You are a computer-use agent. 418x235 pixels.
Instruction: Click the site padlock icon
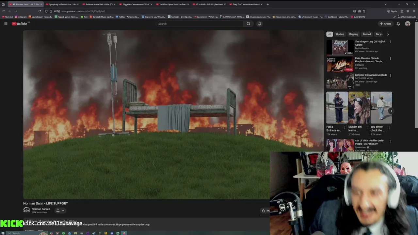(51, 11)
